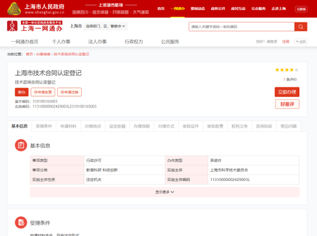Click the 上海市科学技术委员会 cell

(254, 170)
